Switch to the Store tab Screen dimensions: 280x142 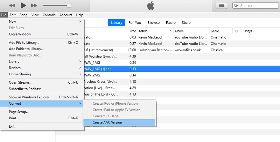(186, 23)
